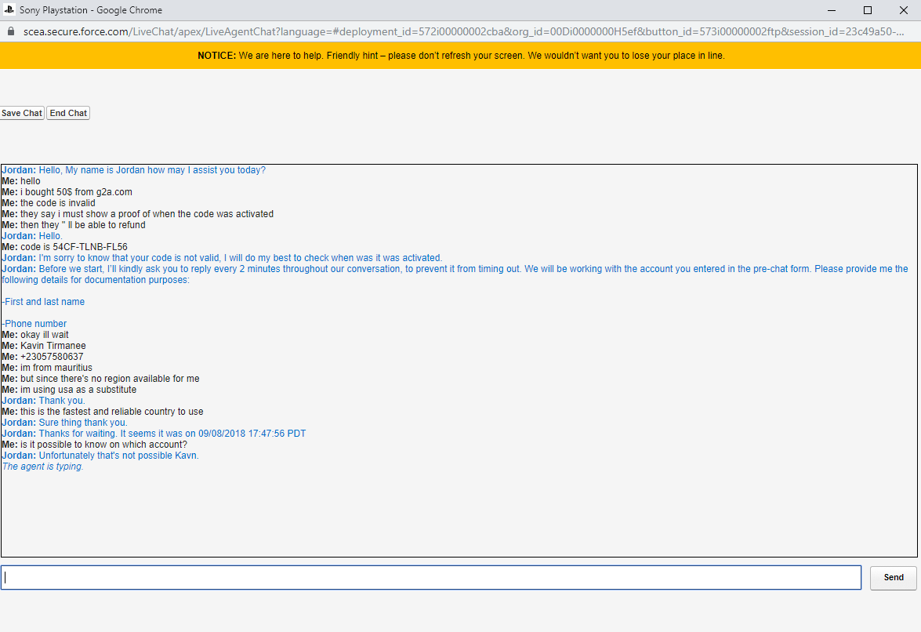The image size is (921, 632).
Task: Maximize the Chrome window
Action: (x=868, y=10)
